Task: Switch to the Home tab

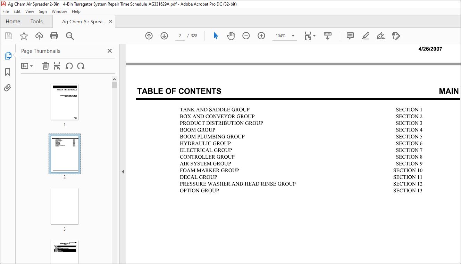Action: click(13, 22)
